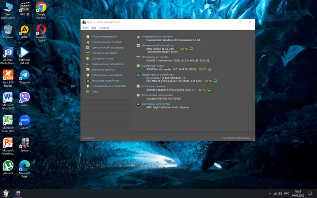The width and height of the screenshot is (317, 198).
Task: Click Звуковые устройства summary heading link
Action: [x=155, y=104]
